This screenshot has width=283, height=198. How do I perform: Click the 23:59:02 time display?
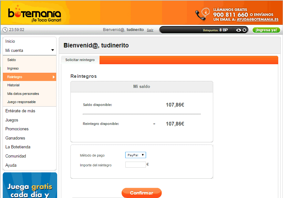click(17, 30)
